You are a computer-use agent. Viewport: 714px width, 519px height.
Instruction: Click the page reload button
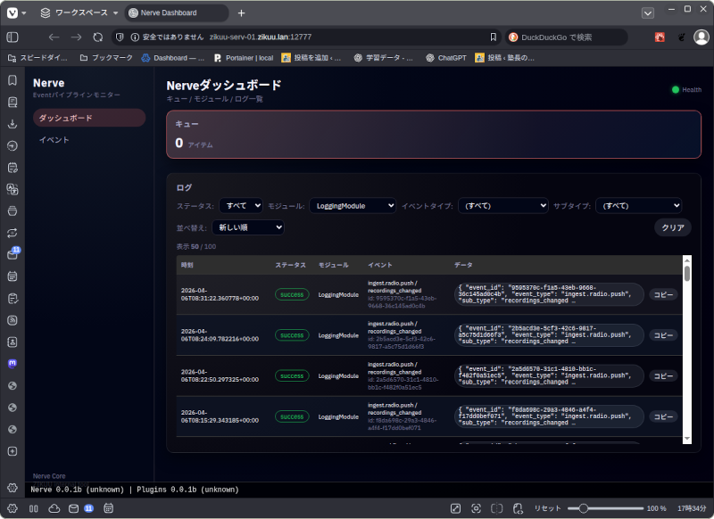(x=98, y=37)
